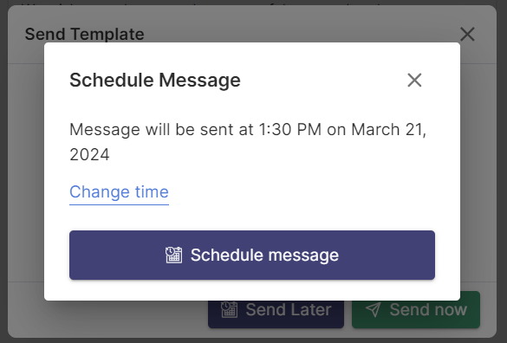This screenshot has width=507, height=343.
Task: Open the Change time link
Action: pos(119,192)
